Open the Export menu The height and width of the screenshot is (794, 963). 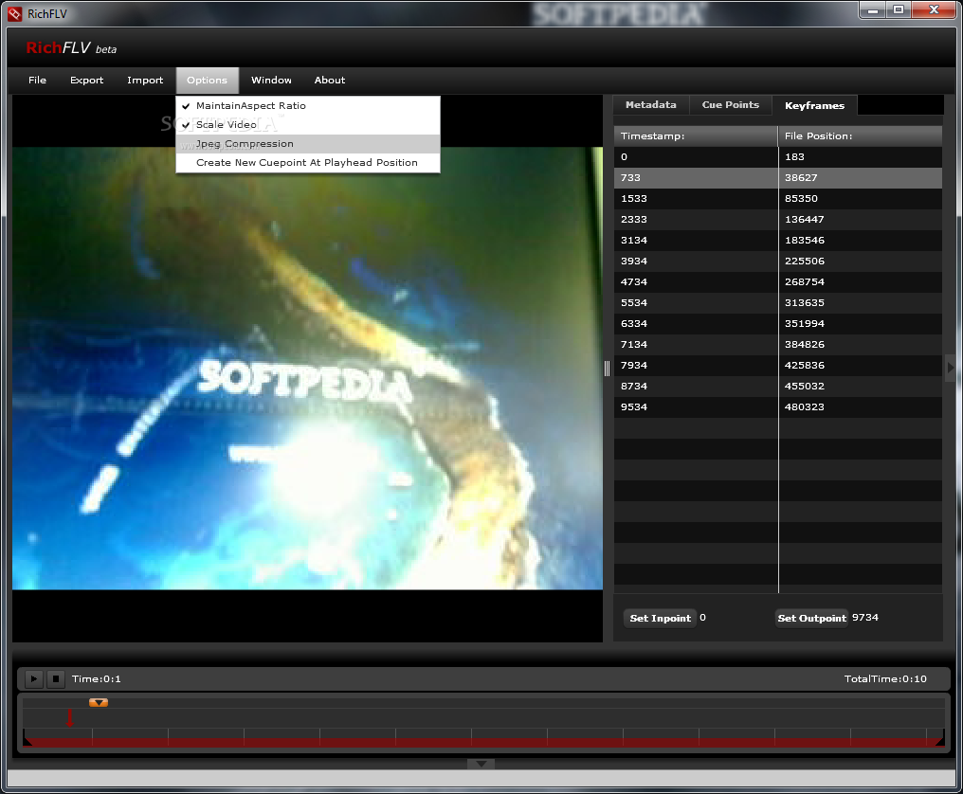click(x=86, y=80)
